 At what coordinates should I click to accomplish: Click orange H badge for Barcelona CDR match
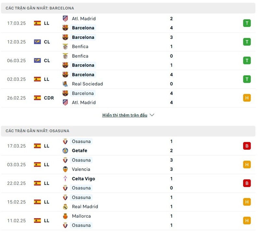[x=247, y=98]
